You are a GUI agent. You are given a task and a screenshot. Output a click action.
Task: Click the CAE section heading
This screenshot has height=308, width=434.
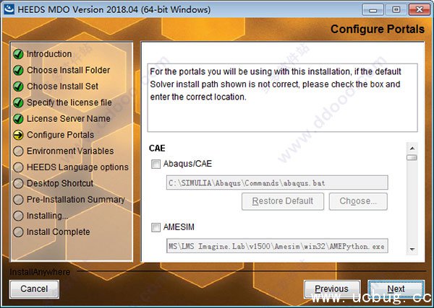point(157,149)
